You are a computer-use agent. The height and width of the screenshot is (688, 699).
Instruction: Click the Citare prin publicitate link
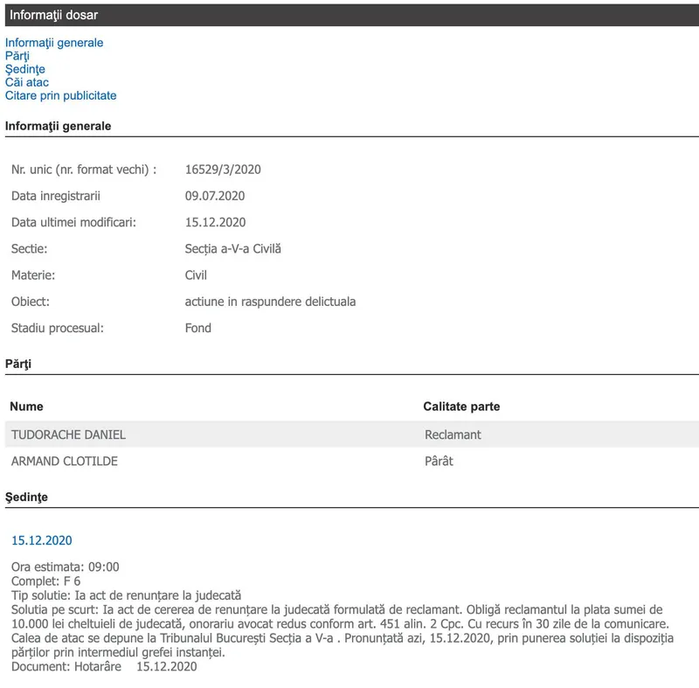pos(61,95)
